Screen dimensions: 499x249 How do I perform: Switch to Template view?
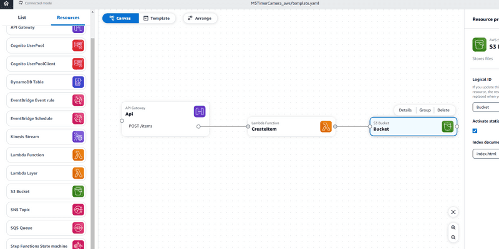pos(157,18)
